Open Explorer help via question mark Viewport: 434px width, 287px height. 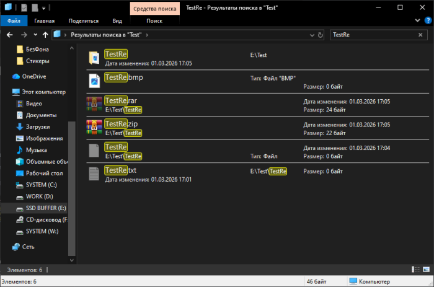point(427,20)
